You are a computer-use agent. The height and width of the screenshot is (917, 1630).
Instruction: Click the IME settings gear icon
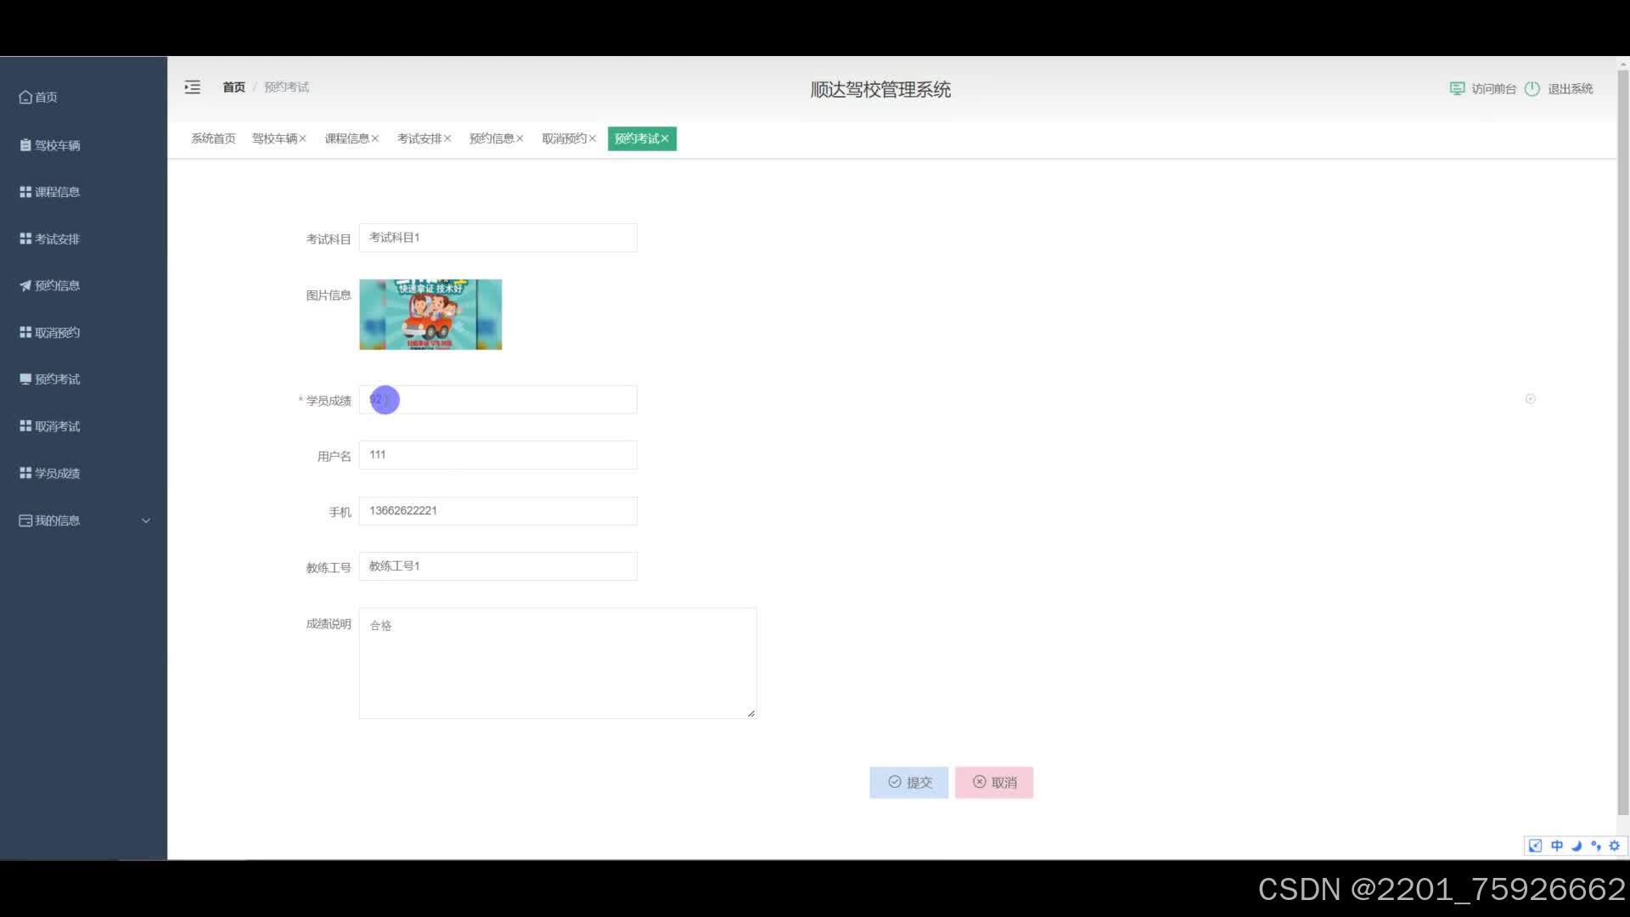pyautogui.click(x=1615, y=846)
